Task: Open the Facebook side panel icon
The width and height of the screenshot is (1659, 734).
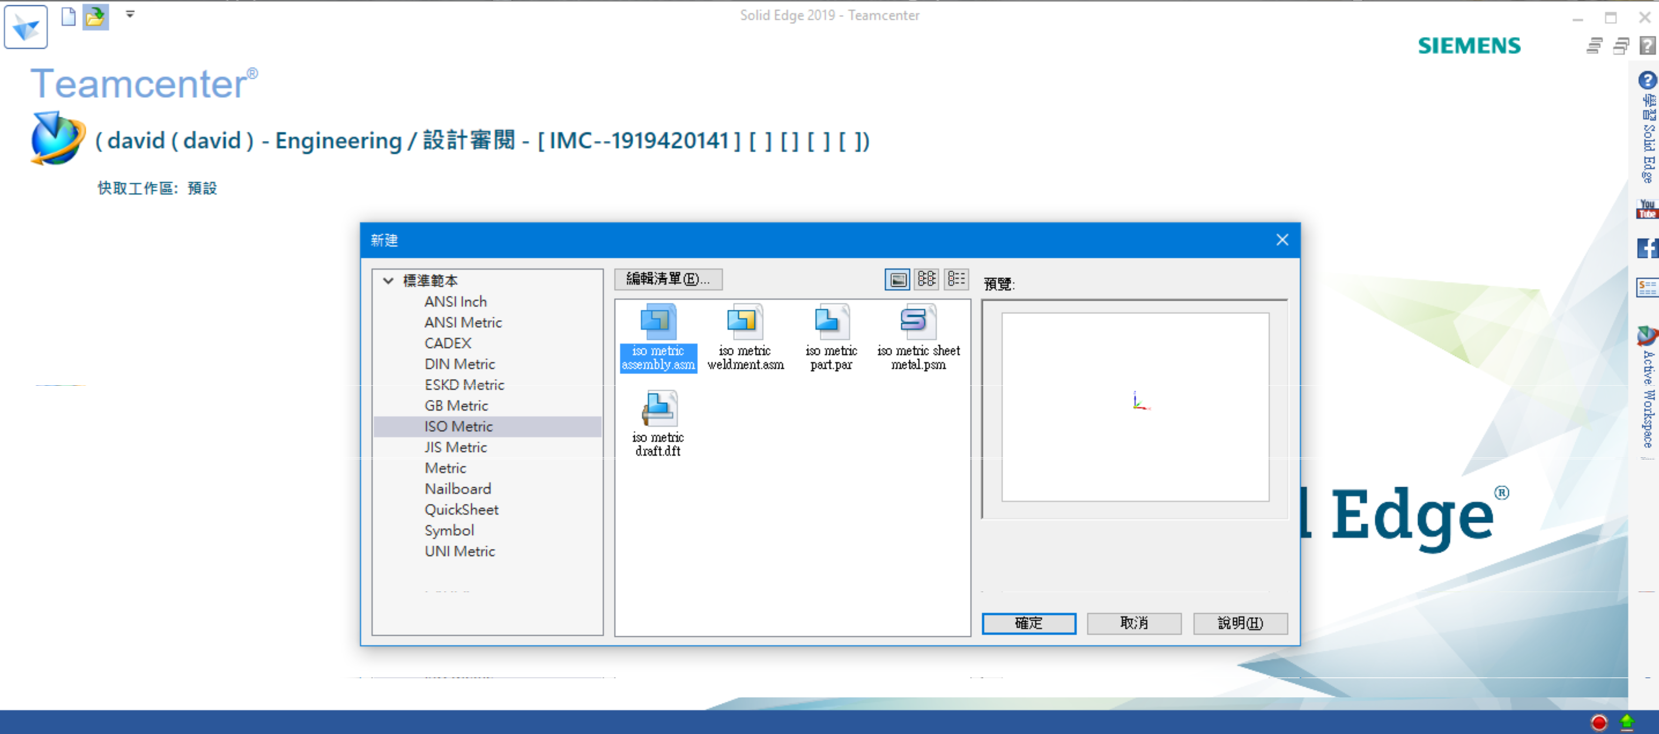Action: coord(1648,248)
